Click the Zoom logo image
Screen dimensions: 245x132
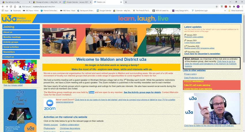[x=50, y=104]
